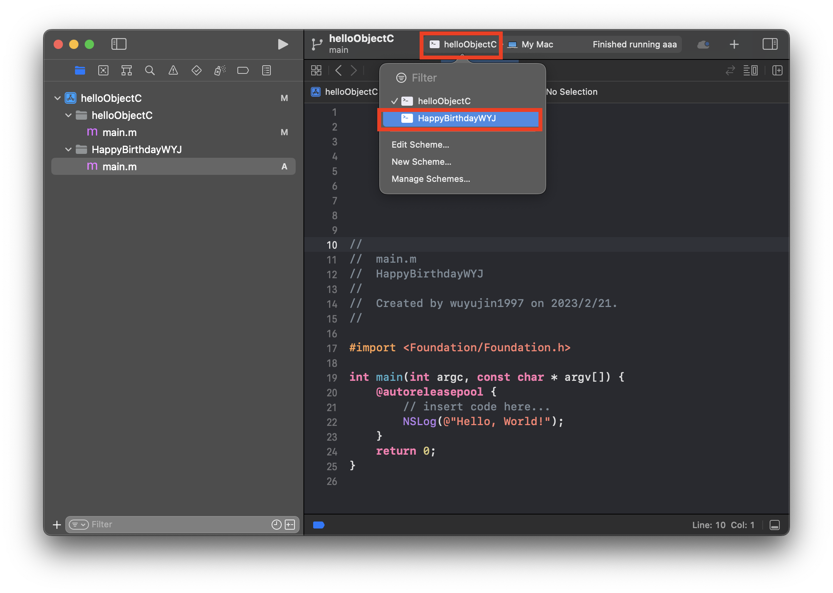The height and width of the screenshot is (593, 833).
Task: Click Manage Schemes… option
Action: (x=430, y=179)
